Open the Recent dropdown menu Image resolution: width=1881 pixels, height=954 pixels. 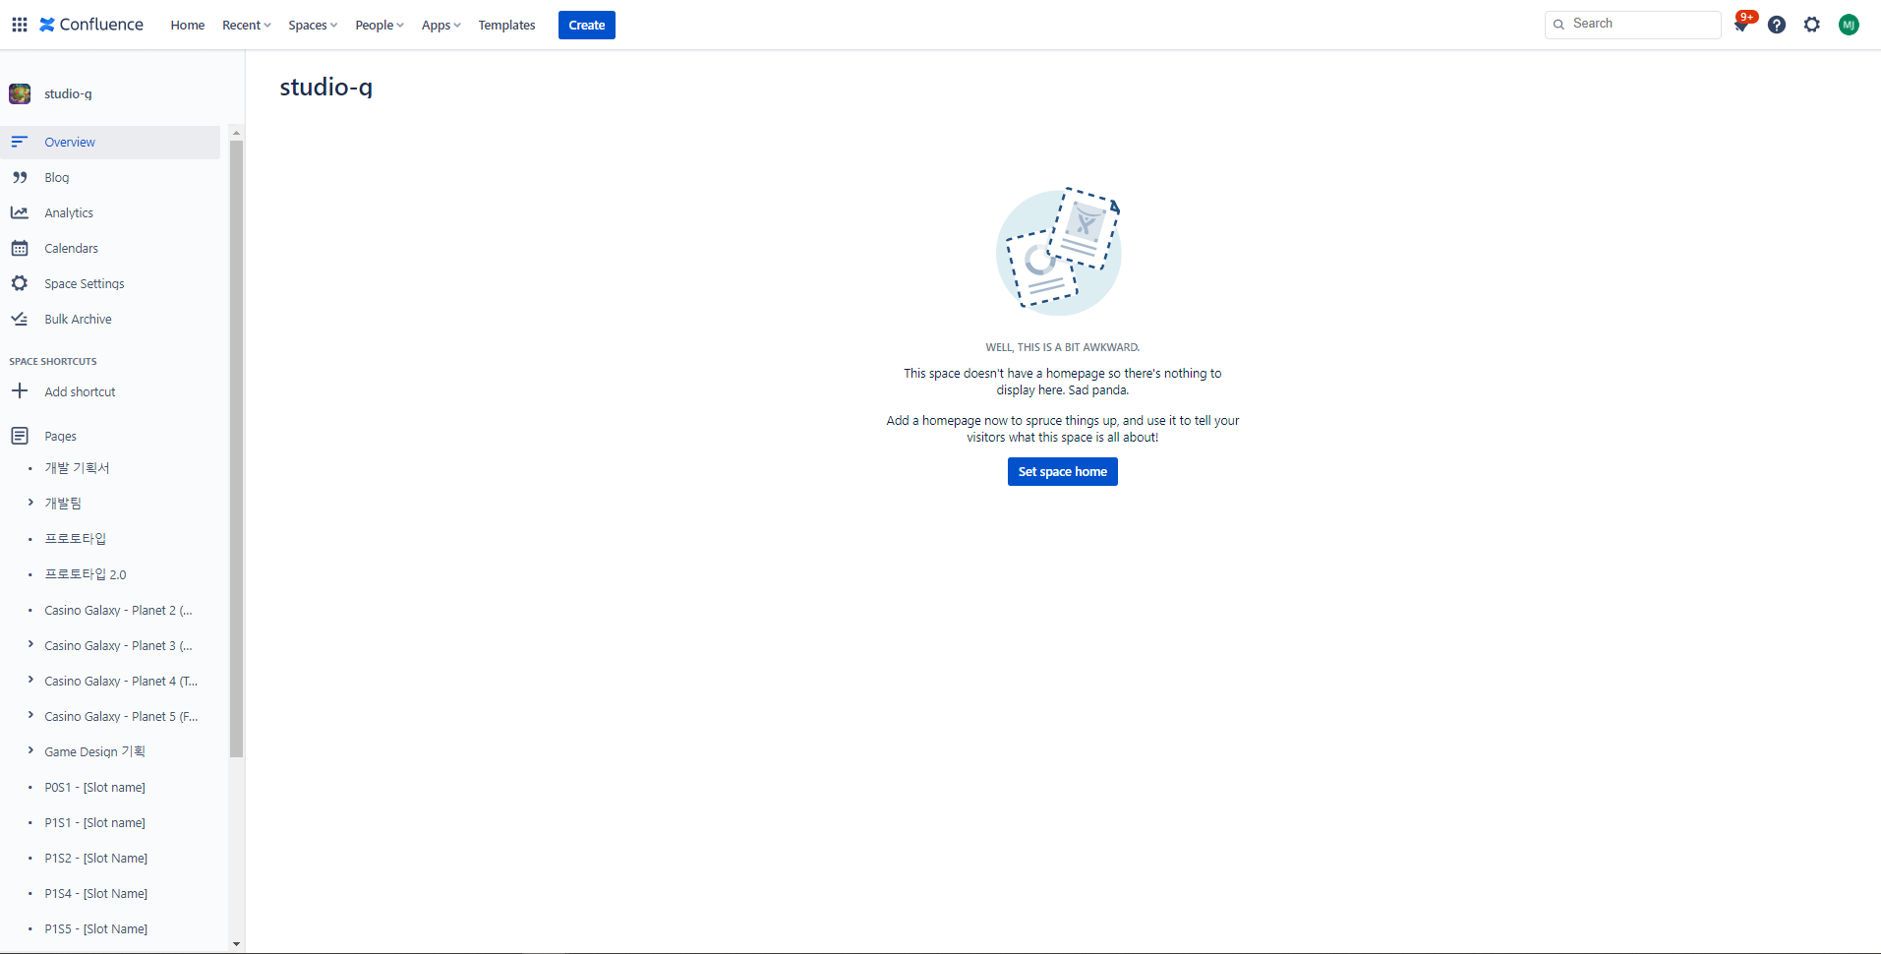pos(246,25)
